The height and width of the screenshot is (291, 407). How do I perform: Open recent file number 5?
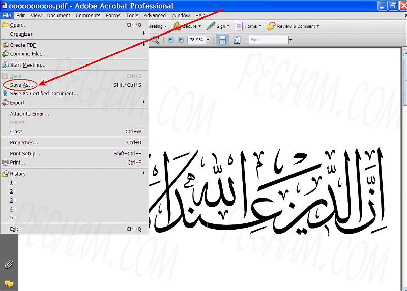74,218
